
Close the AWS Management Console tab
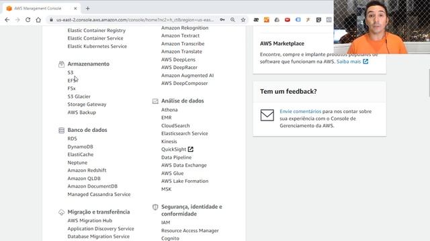click(x=75, y=9)
